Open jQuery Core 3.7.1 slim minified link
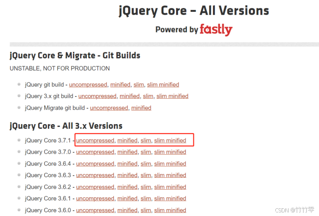The image size is (319, 216). [170, 141]
